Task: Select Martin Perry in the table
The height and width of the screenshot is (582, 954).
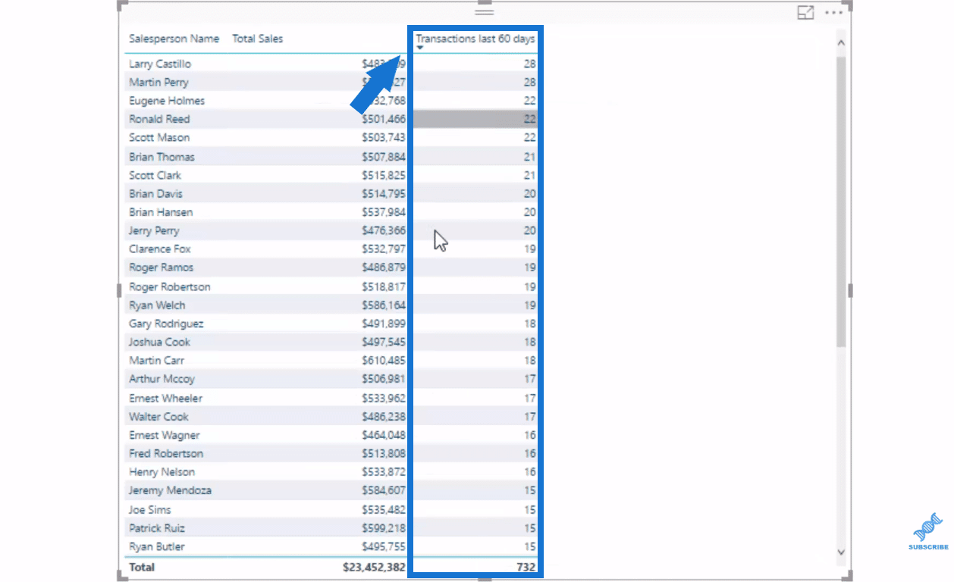Action: click(x=158, y=82)
